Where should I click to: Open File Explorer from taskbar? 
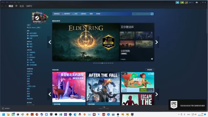pos(8,114)
